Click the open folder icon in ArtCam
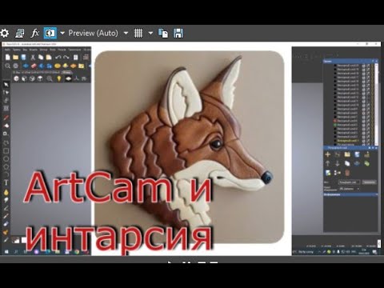This screenshot has width=384, height=288. 15,57
